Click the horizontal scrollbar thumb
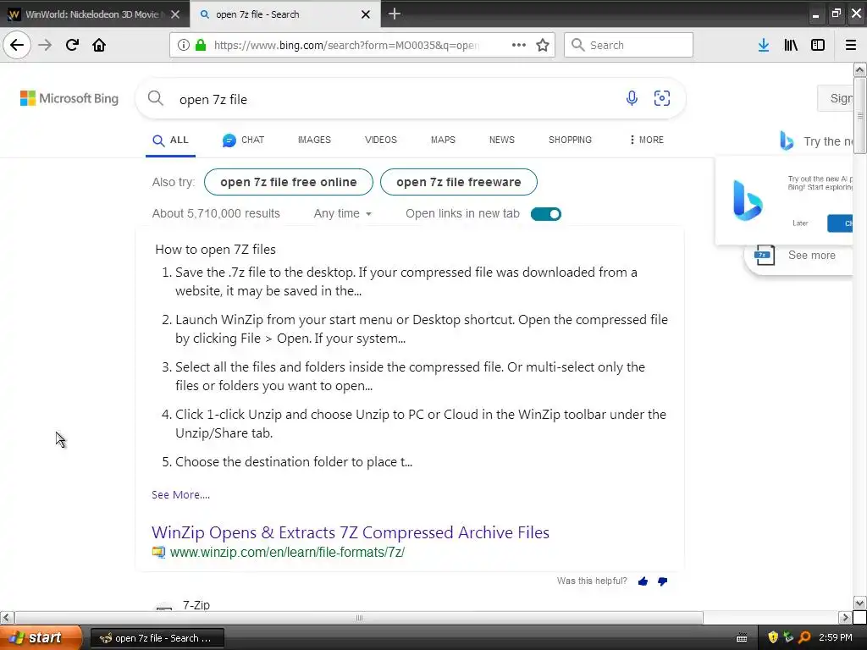 [359, 617]
